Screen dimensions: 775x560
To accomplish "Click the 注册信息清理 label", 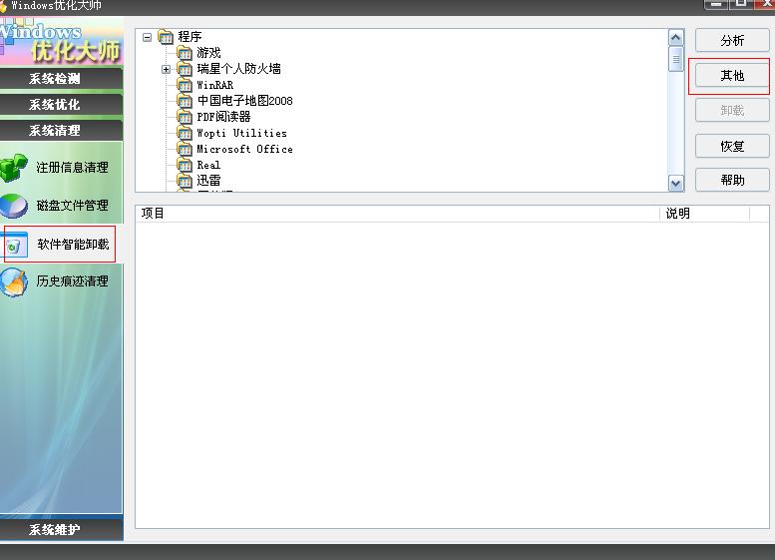I will (72, 168).
